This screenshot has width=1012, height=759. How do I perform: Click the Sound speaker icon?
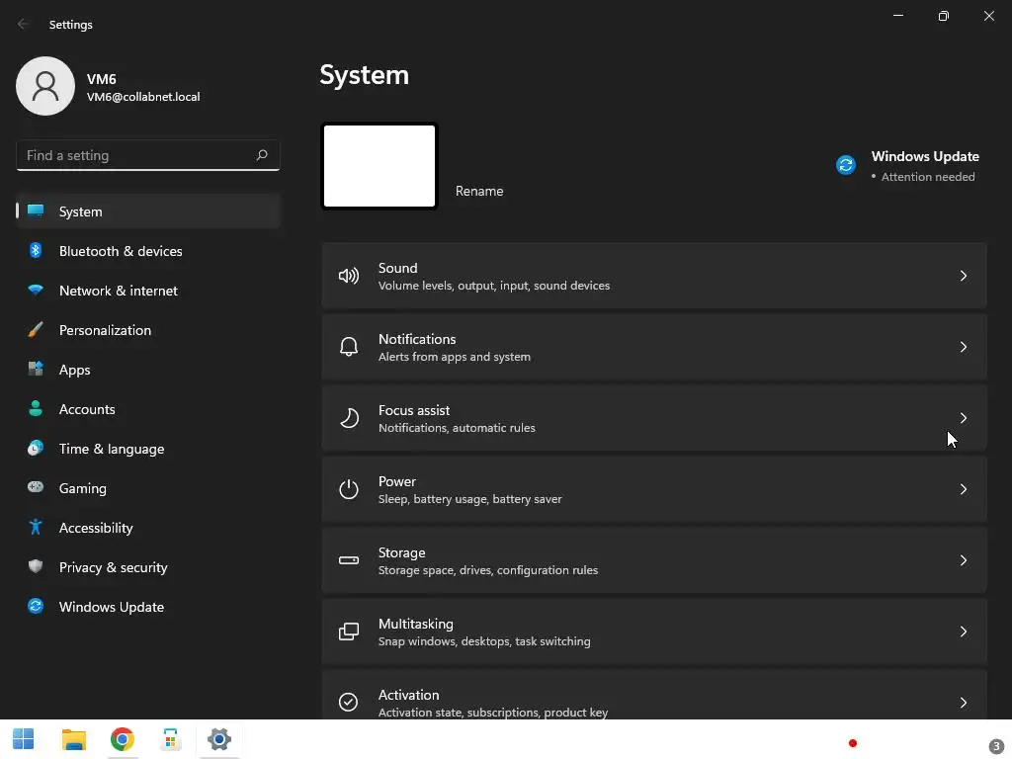point(349,276)
